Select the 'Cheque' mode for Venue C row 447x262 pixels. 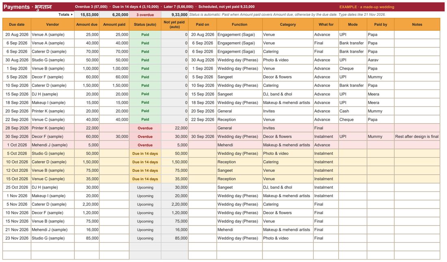pos(353,119)
